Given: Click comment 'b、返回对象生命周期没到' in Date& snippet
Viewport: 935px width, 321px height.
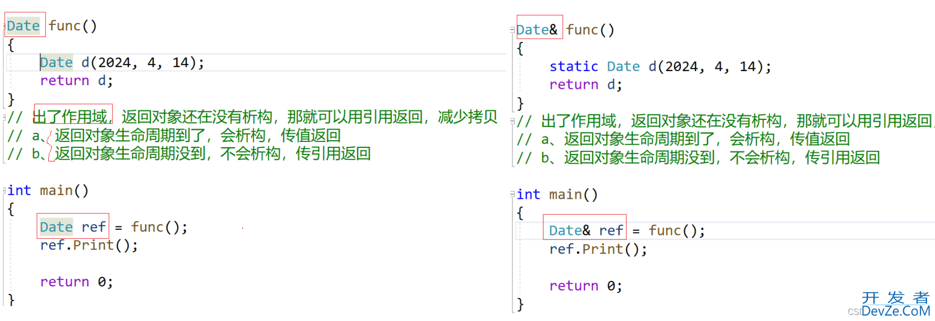Looking at the screenshot, I should (x=698, y=158).
